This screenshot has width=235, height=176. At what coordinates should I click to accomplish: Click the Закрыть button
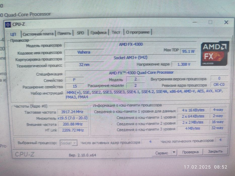(x=215, y=151)
